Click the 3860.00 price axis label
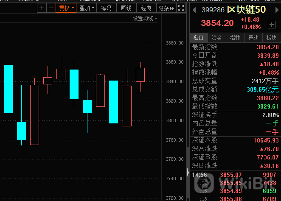 pyautogui.click(x=174, y=62)
